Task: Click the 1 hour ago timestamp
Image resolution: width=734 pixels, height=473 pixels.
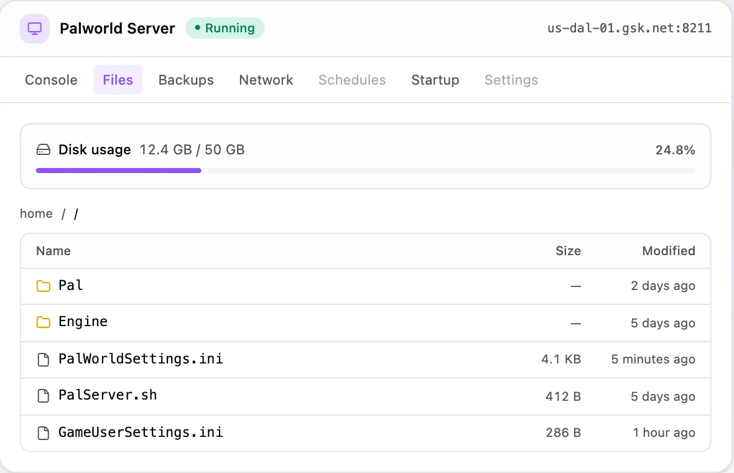Action: point(664,433)
